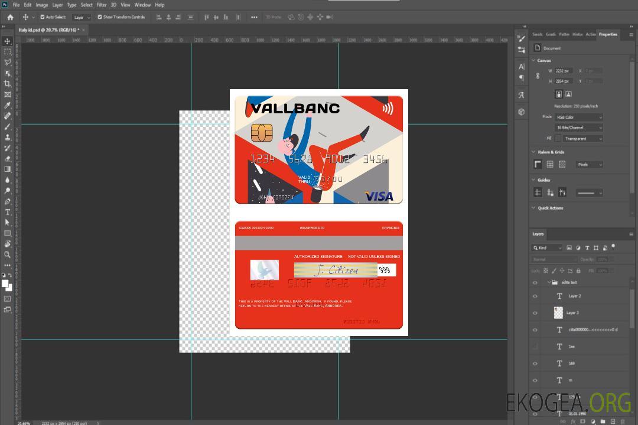638x425 pixels.
Task: Select the Zoom tool
Action: click(8, 254)
